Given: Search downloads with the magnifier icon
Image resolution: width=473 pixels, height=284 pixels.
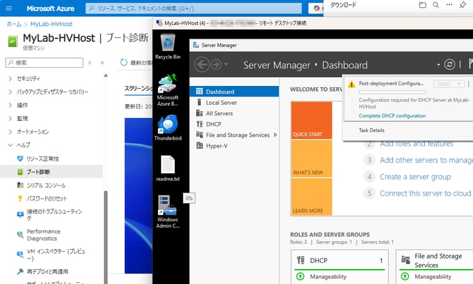Looking at the screenshot, I should click(436, 5).
